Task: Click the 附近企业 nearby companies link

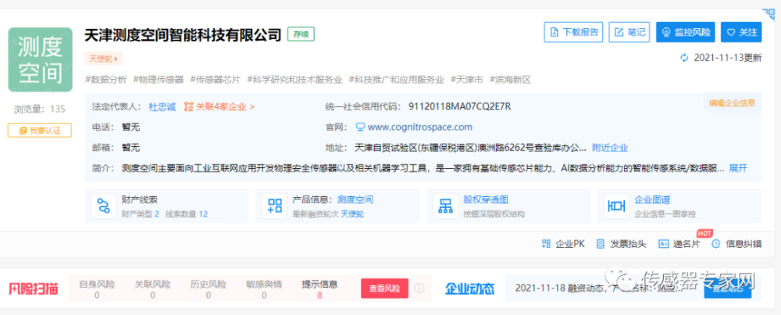Action: pyautogui.click(x=609, y=147)
